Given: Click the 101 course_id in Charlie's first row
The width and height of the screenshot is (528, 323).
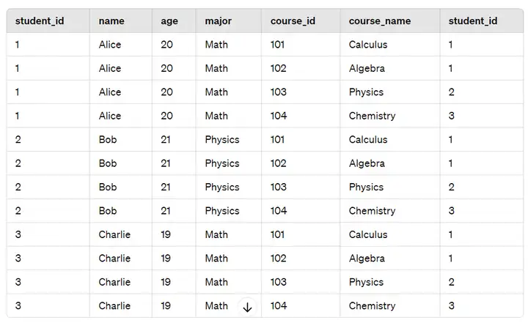Looking at the screenshot, I should [277, 234].
